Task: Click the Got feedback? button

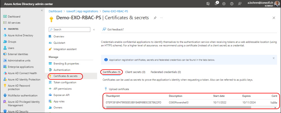Action: click(113, 29)
